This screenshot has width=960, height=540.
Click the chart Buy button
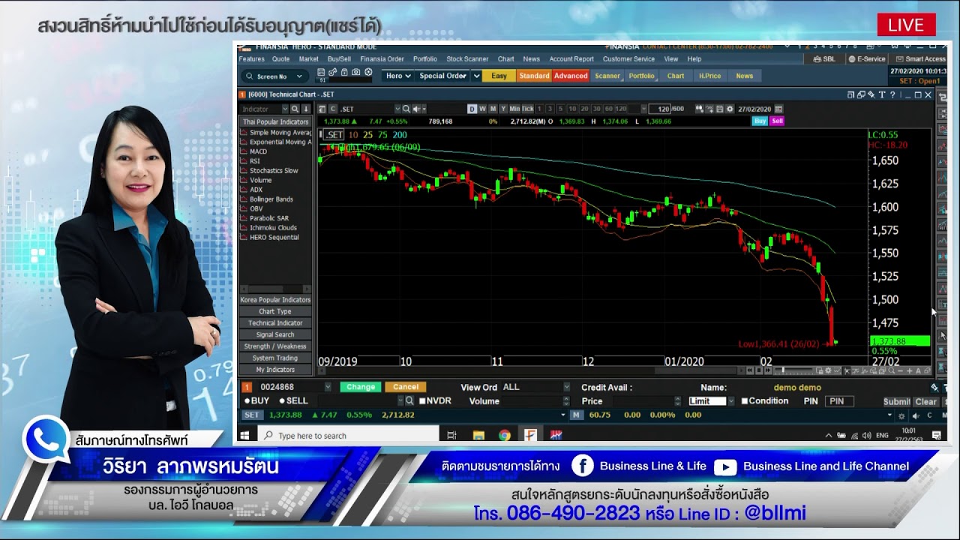pos(760,121)
